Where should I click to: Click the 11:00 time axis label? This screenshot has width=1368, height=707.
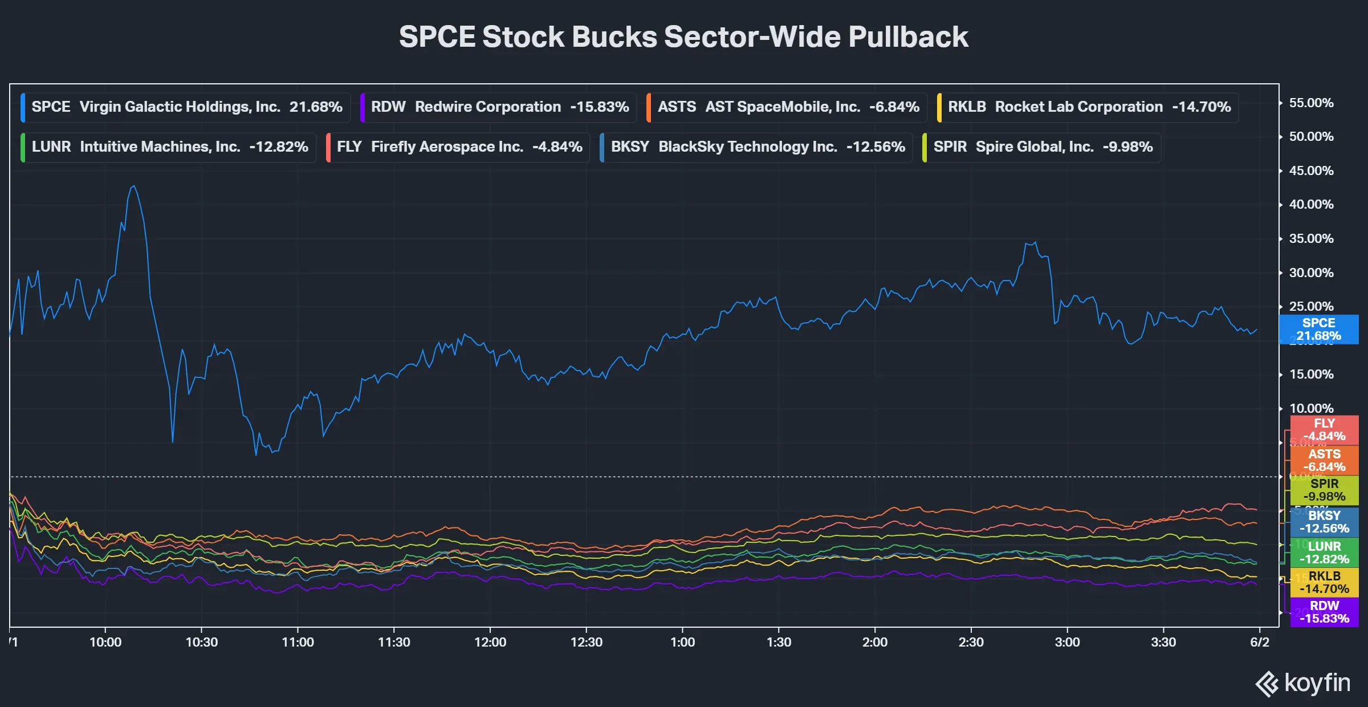tap(298, 643)
